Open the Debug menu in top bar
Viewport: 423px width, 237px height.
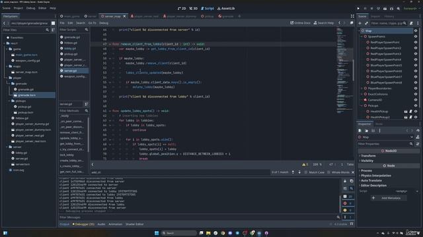pos(31,8)
